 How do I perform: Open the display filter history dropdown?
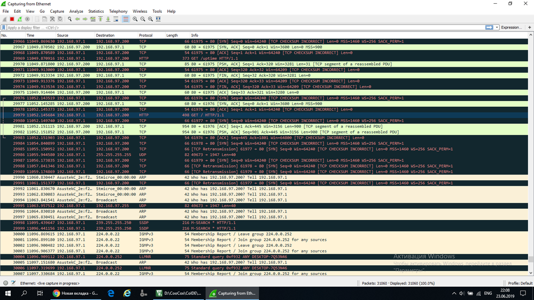(497, 27)
